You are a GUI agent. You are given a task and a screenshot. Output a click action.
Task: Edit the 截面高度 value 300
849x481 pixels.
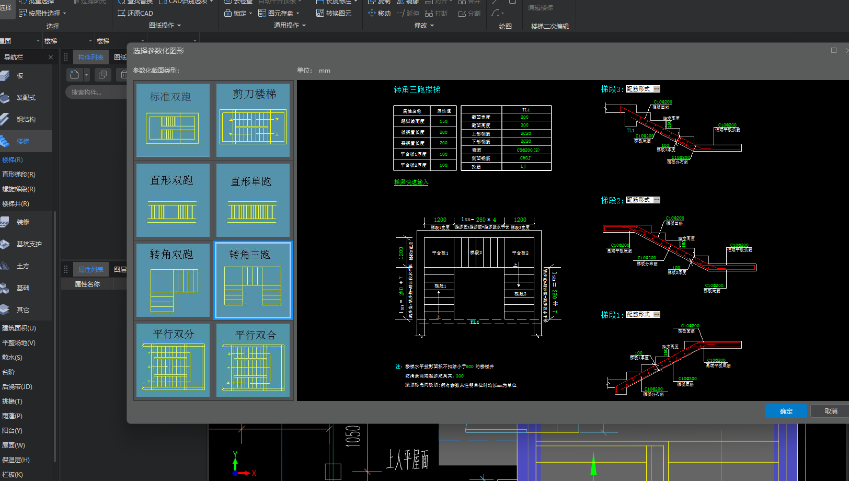coord(524,125)
